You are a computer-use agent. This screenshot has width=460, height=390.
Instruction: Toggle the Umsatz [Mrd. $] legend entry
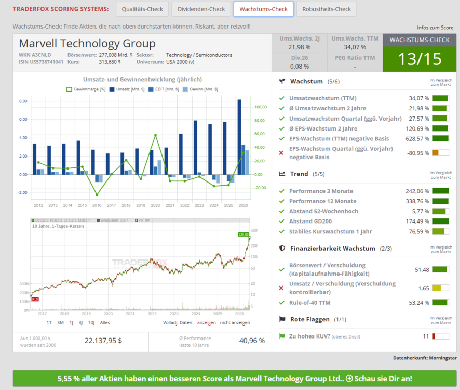point(127,89)
